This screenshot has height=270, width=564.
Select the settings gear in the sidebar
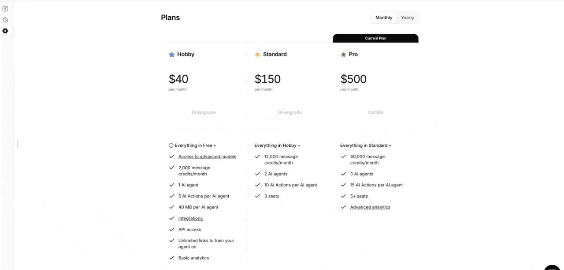[5, 31]
